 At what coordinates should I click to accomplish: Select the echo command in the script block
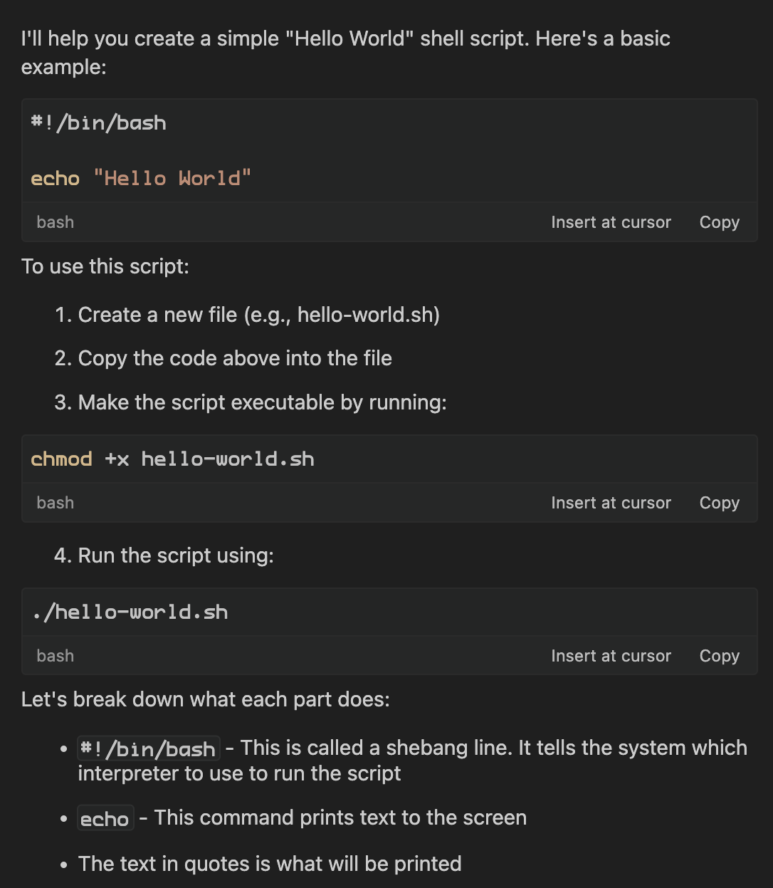(55, 177)
